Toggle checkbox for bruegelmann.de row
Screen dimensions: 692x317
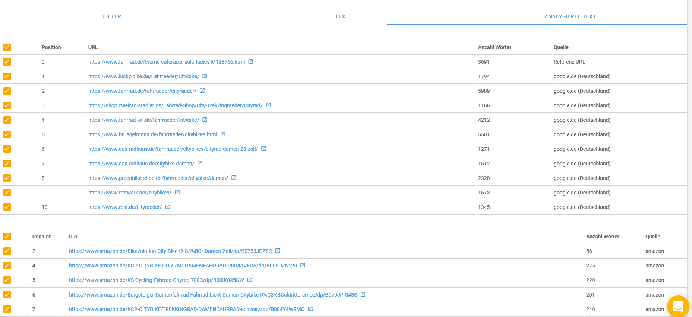[x=7, y=134]
